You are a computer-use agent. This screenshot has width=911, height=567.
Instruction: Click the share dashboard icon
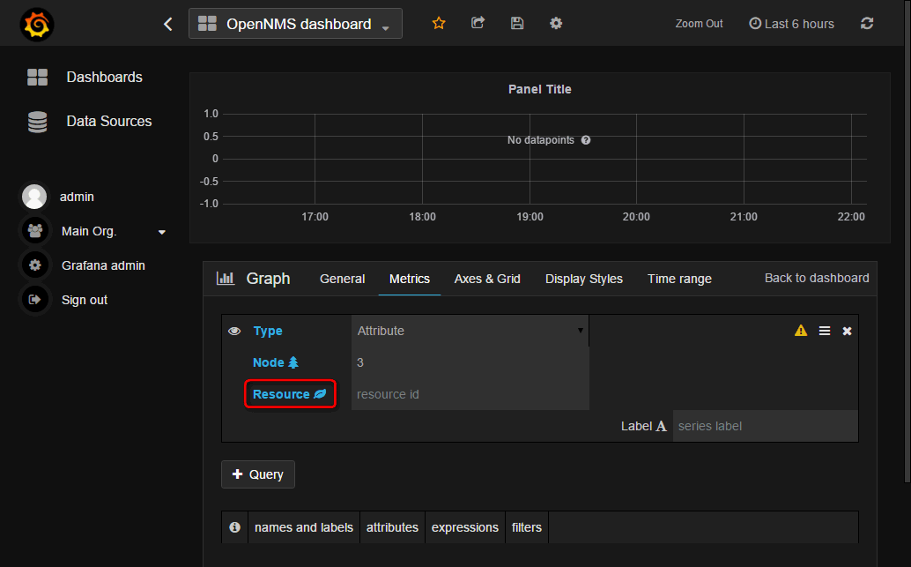478,23
